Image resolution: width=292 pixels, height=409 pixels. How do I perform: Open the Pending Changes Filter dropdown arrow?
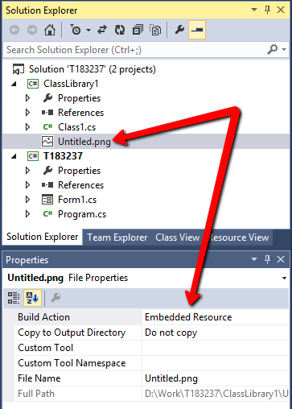88,30
